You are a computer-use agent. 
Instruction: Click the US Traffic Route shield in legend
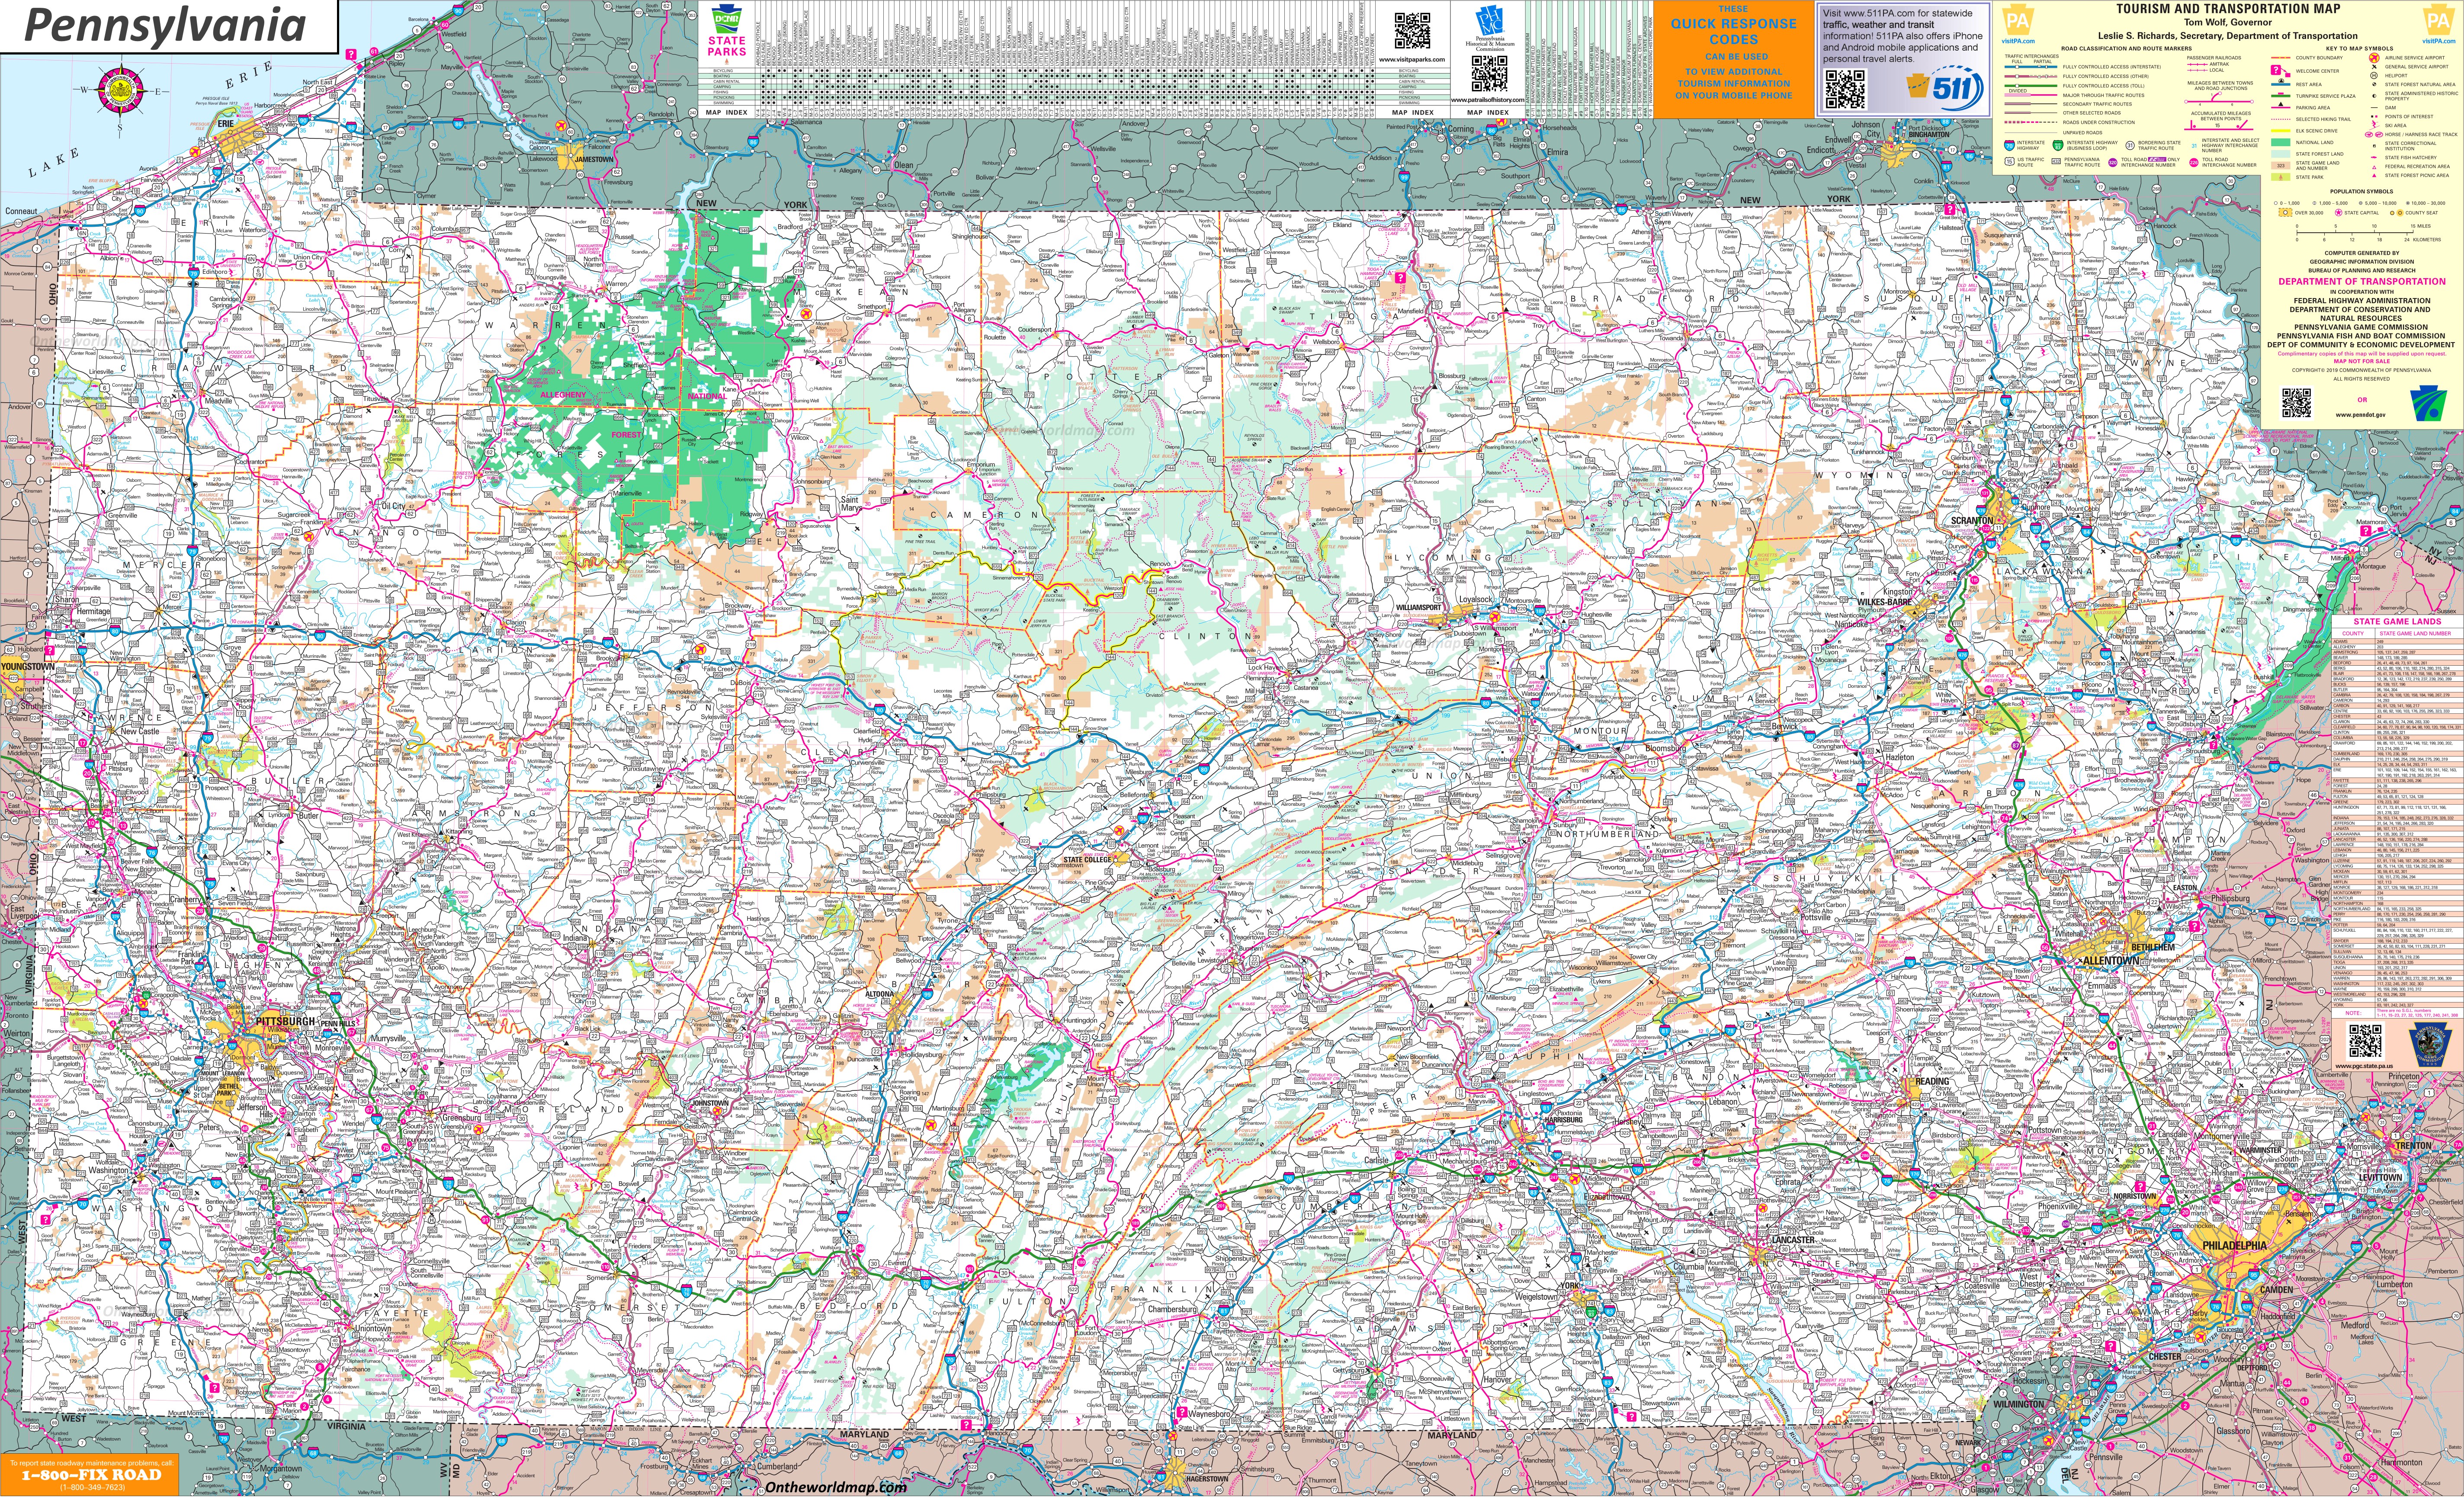[2009, 161]
